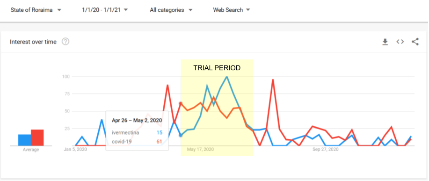The image size is (429, 181).
Task: Click covid-19 in the tooltip
Action: 121,141
